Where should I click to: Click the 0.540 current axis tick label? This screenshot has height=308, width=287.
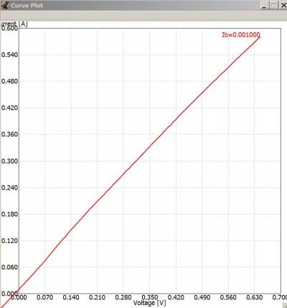(9, 55)
